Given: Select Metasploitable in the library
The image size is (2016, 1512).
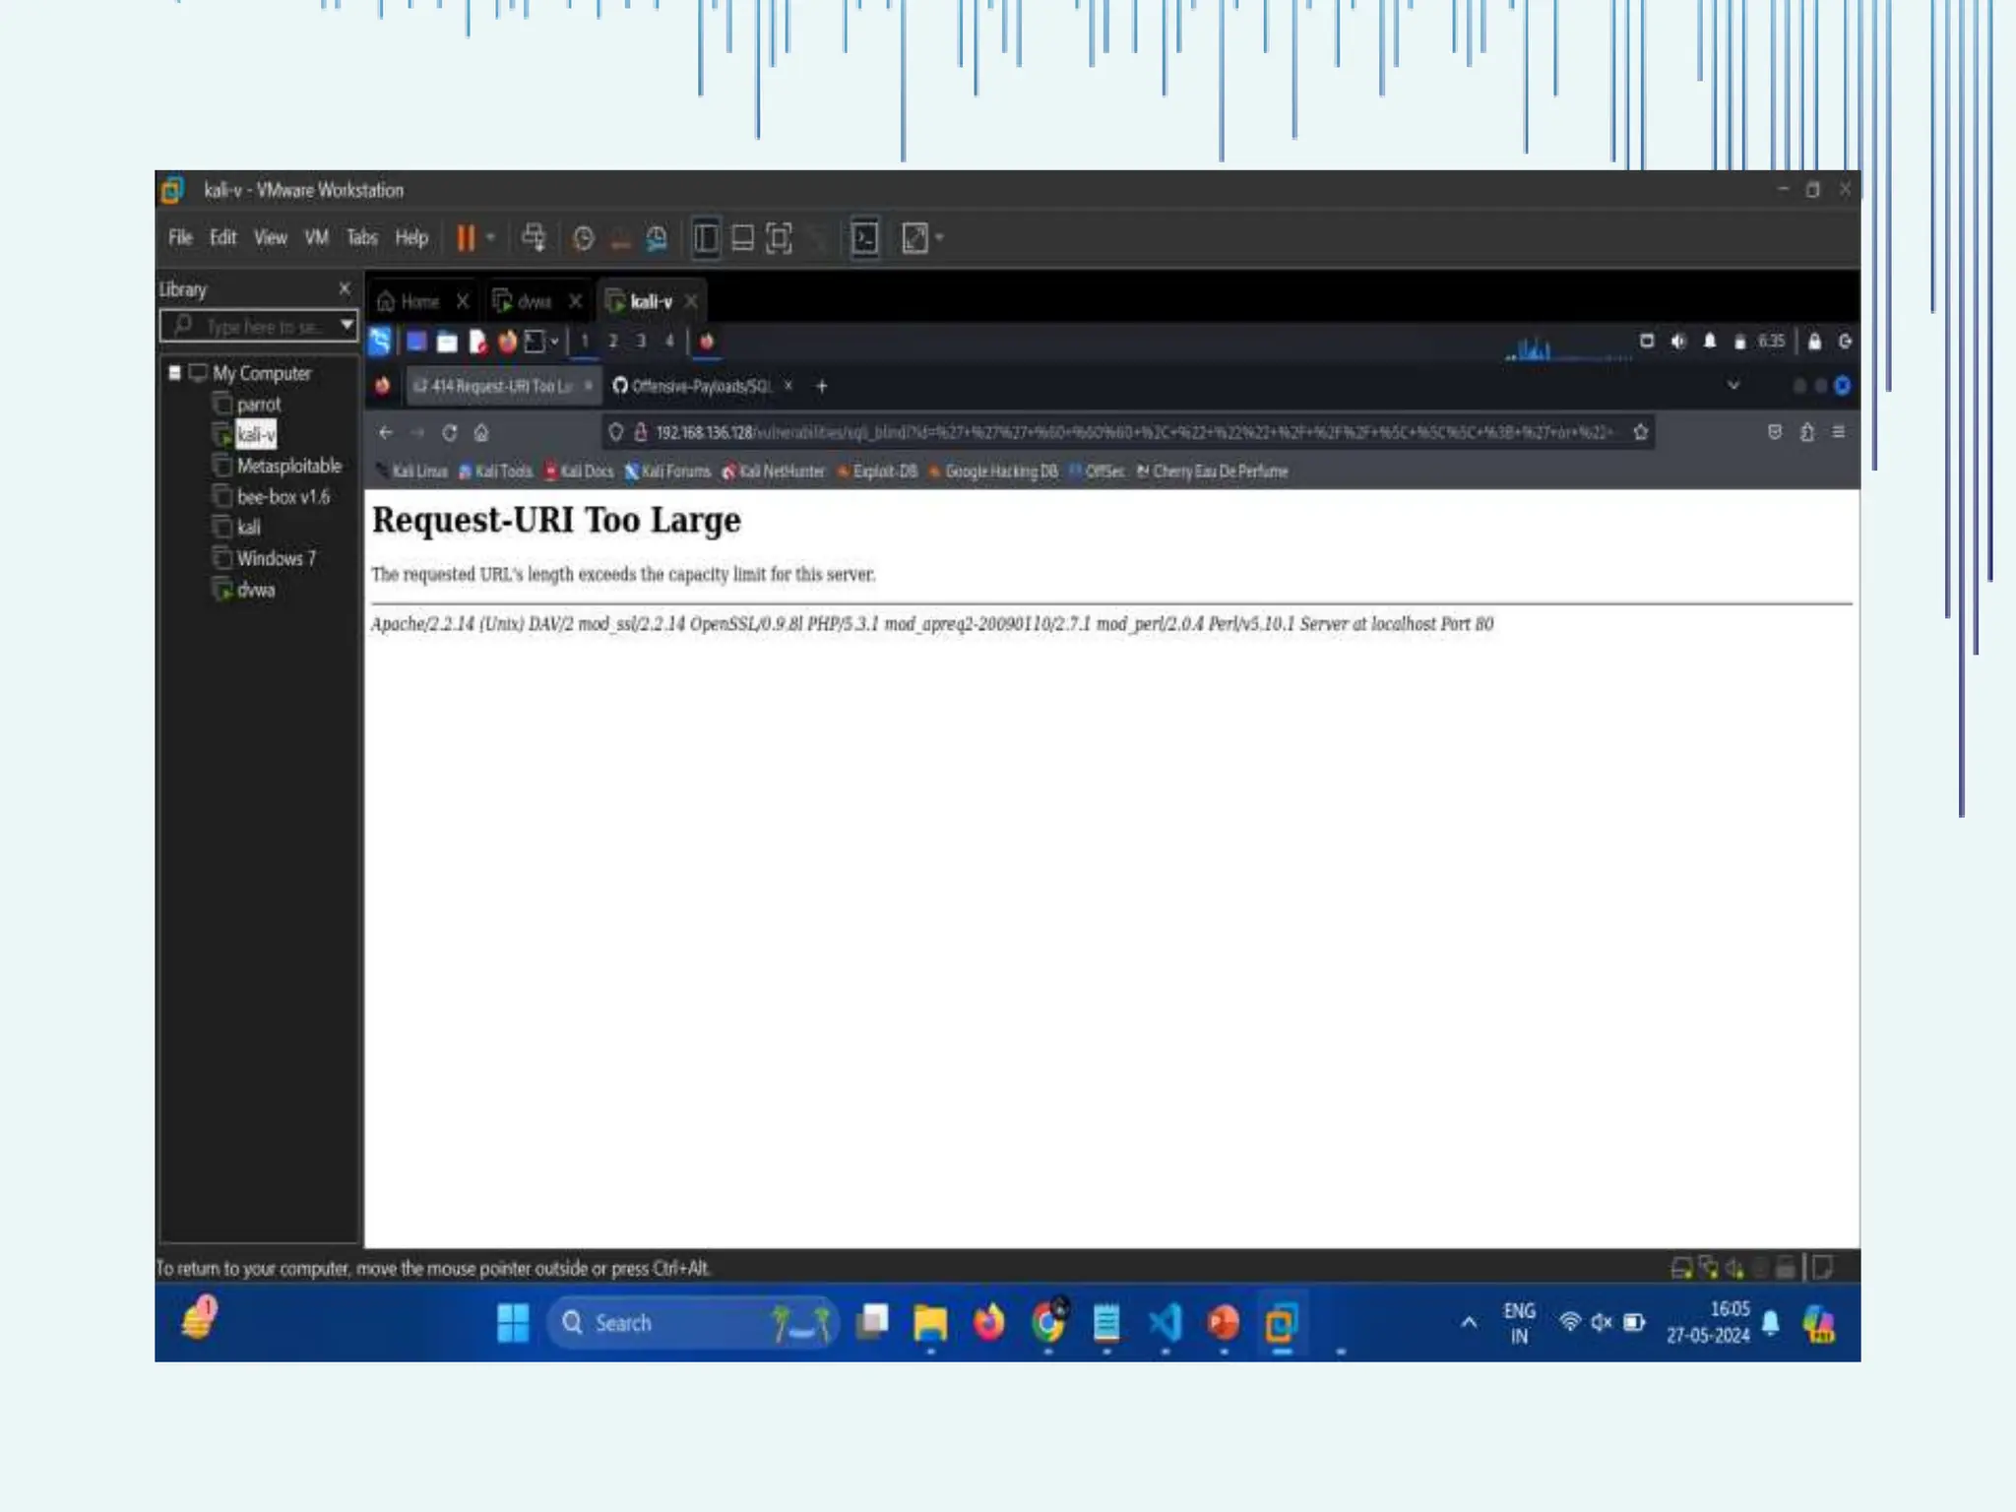Looking at the screenshot, I should 288,466.
